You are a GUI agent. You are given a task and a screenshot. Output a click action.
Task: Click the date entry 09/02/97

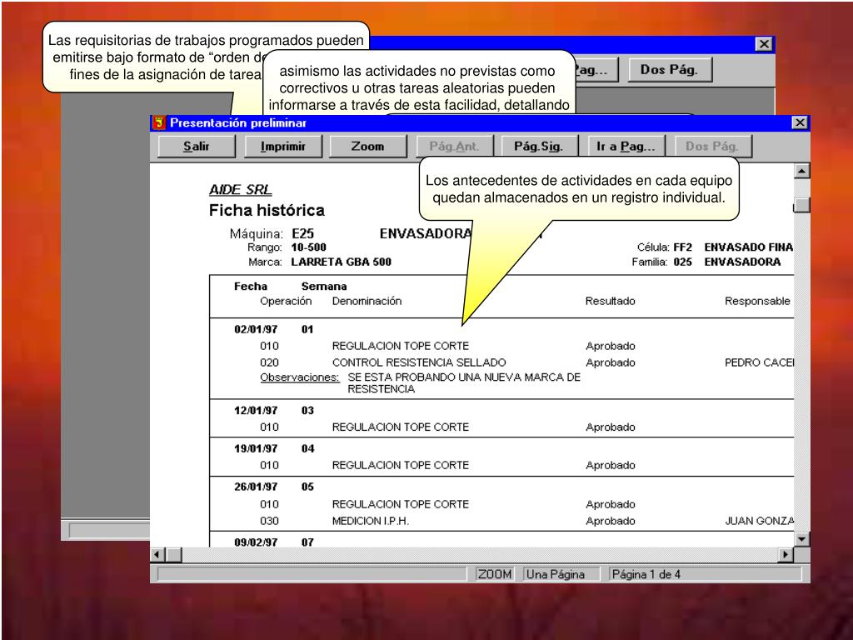[256, 542]
